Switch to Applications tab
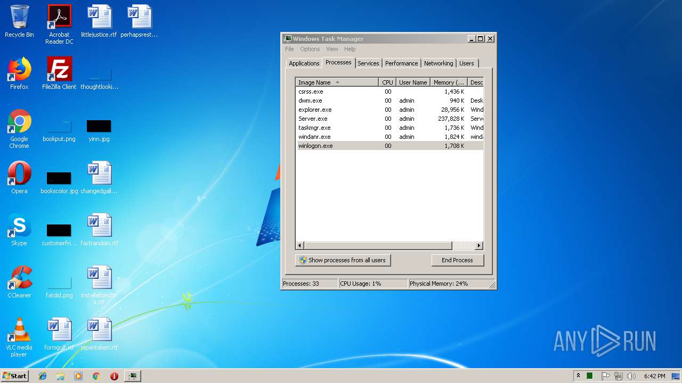 pos(304,63)
